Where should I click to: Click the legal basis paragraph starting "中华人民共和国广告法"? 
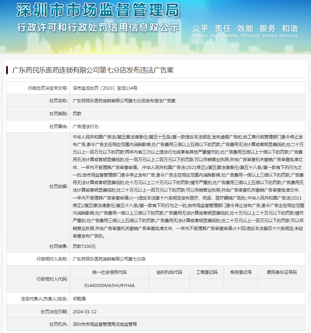188,187
